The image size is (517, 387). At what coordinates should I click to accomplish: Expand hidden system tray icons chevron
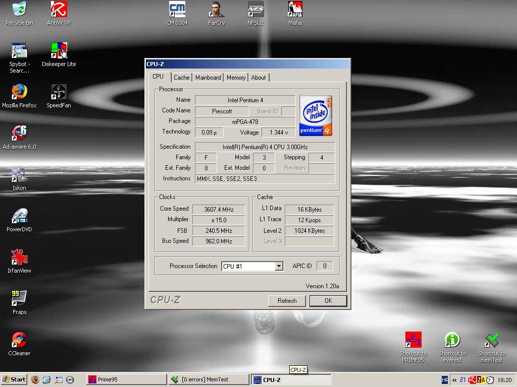(454, 380)
